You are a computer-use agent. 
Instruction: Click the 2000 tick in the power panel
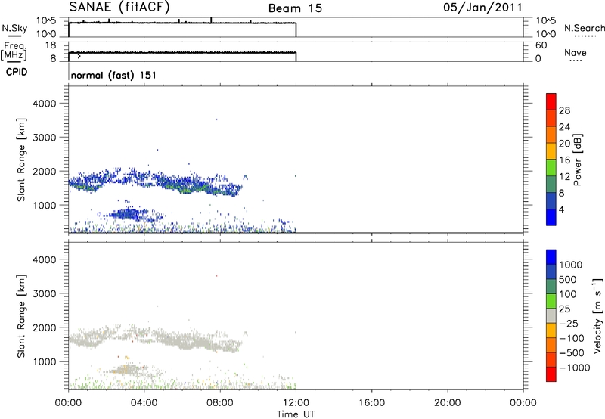point(44,172)
